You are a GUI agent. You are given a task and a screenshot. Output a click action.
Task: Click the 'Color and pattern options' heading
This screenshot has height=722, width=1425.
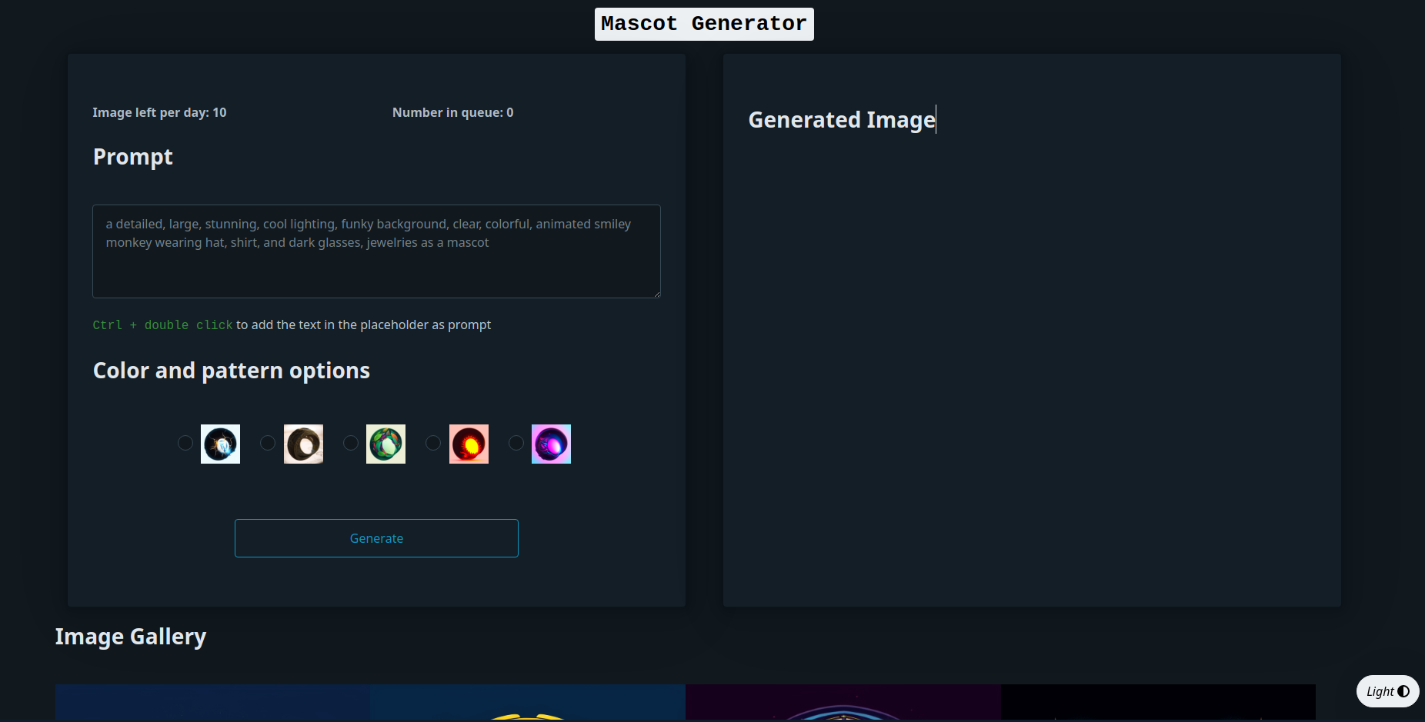click(232, 371)
